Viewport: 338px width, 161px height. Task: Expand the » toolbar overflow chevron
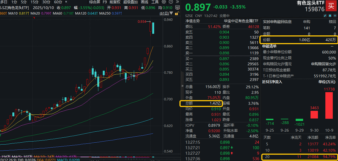[177, 1]
